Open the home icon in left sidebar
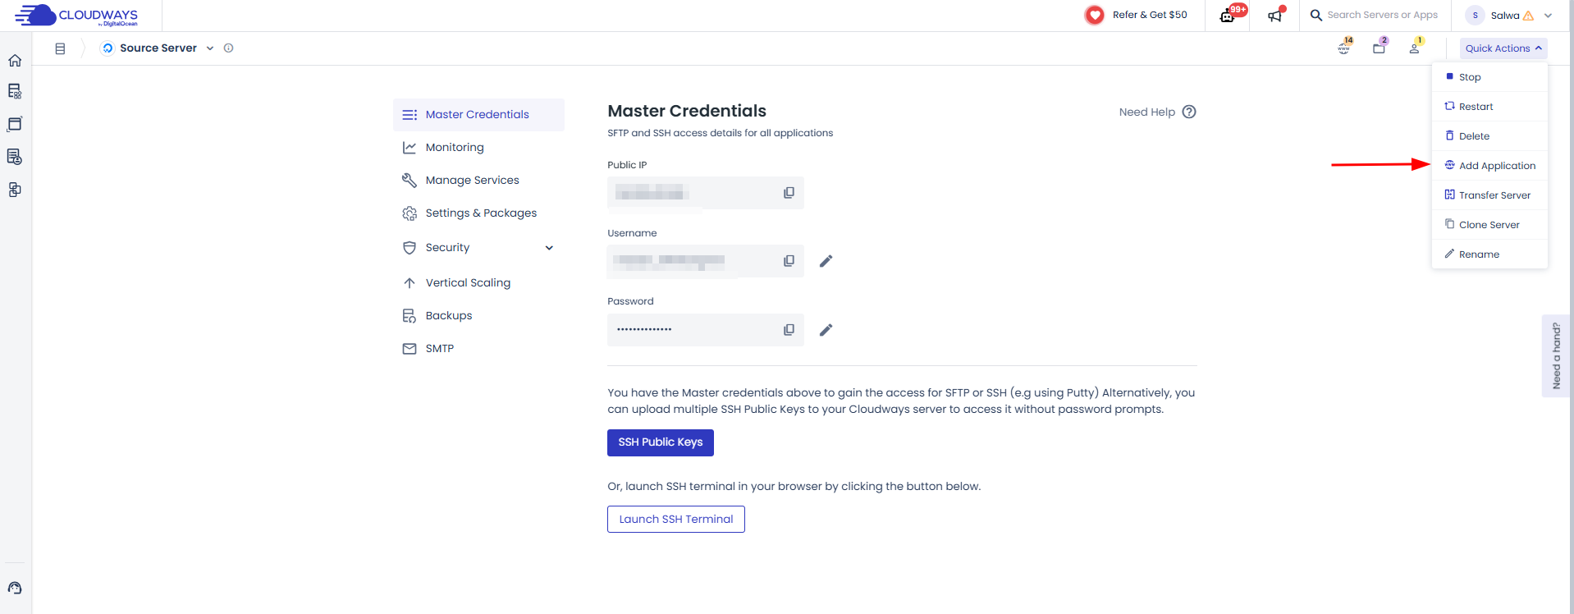Image resolution: width=1574 pixels, height=614 pixels. tap(15, 61)
